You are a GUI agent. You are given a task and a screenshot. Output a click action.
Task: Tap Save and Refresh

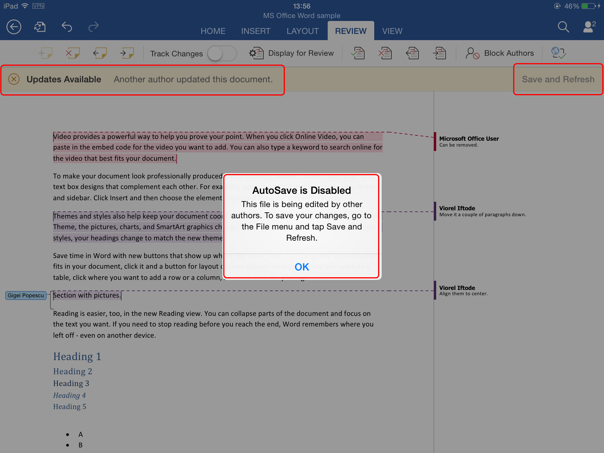tap(558, 79)
